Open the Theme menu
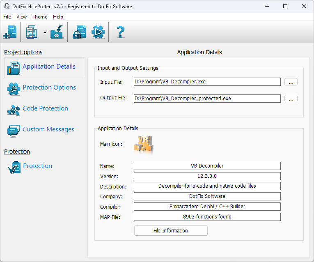Viewport: 314px width, 262px height. coord(40,17)
